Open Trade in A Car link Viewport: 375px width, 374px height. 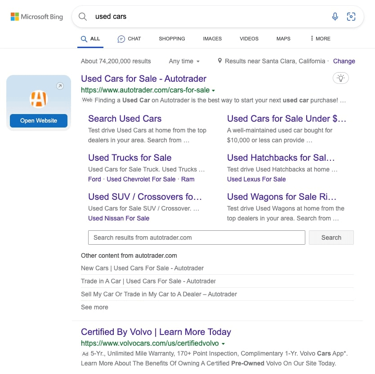(148, 281)
